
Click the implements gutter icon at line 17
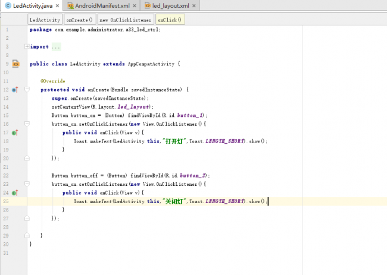pyautogui.click(x=15, y=132)
